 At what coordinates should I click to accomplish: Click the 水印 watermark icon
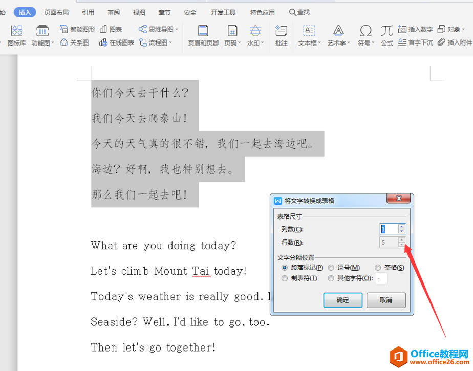point(255,31)
